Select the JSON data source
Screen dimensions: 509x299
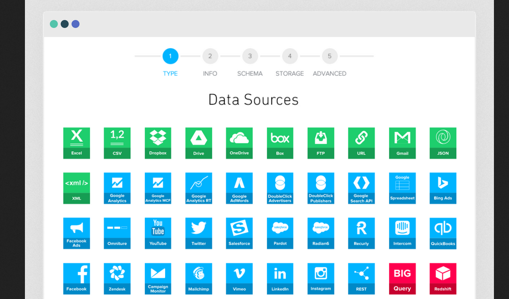443,143
